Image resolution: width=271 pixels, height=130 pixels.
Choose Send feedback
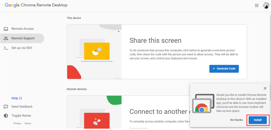(x=22, y=107)
